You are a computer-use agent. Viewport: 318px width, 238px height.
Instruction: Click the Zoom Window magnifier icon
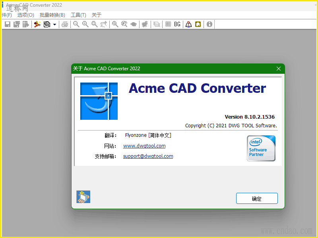tap(95, 24)
